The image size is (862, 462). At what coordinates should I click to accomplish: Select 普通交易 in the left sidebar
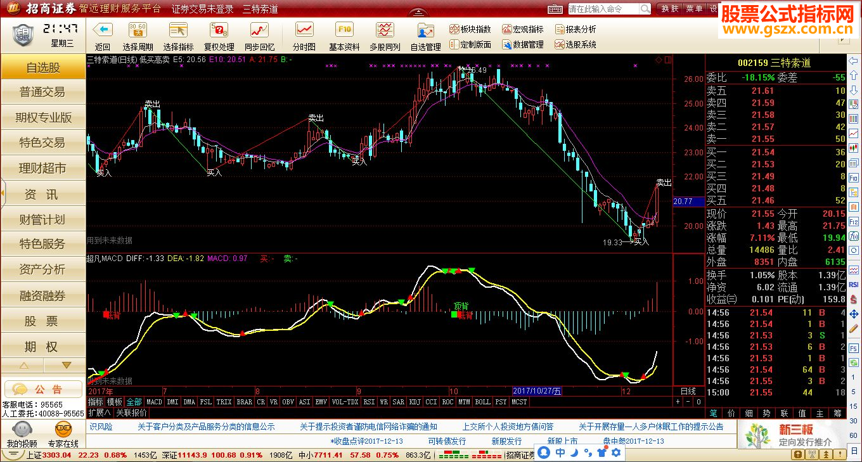click(x=43, y=93)
